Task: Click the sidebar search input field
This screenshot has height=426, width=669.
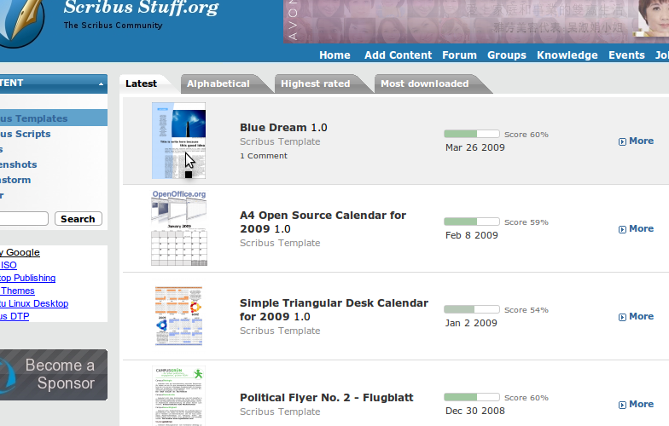Action: (24, 218)
